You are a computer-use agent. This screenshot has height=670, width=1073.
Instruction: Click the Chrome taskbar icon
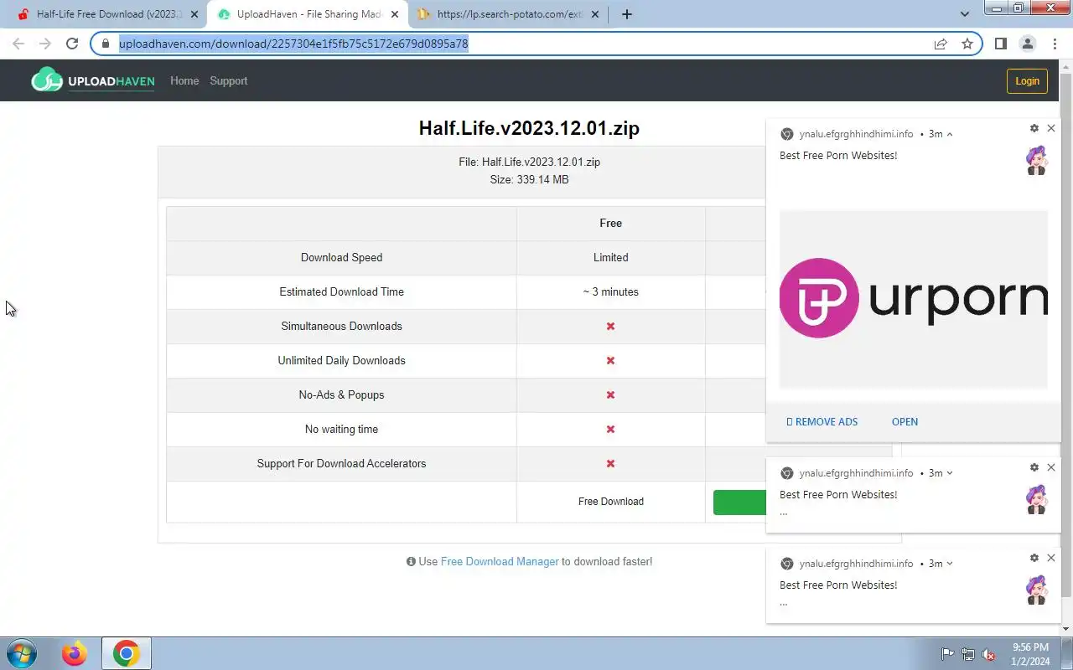pyautogui.click(x=127, y=653)
